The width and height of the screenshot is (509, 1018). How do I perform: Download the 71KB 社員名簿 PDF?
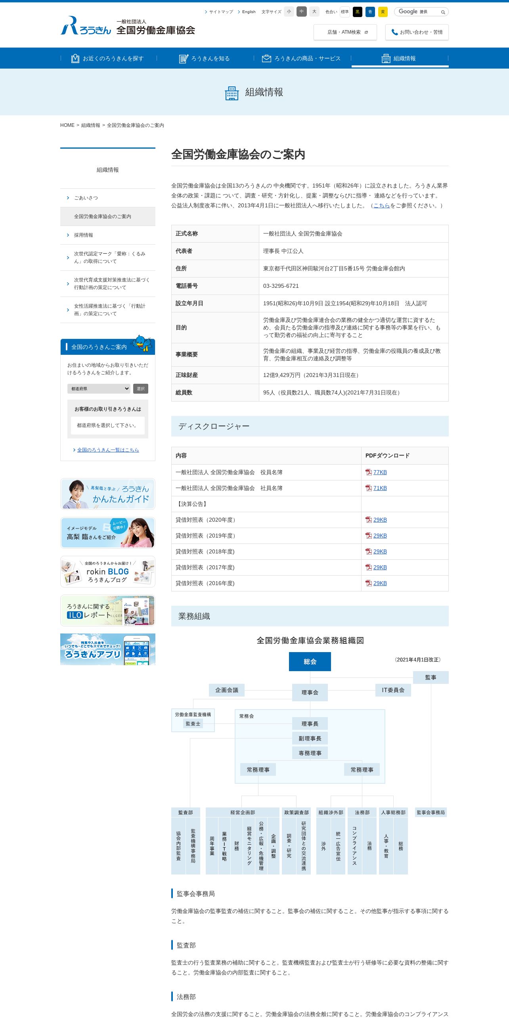(x=380, y=488)
